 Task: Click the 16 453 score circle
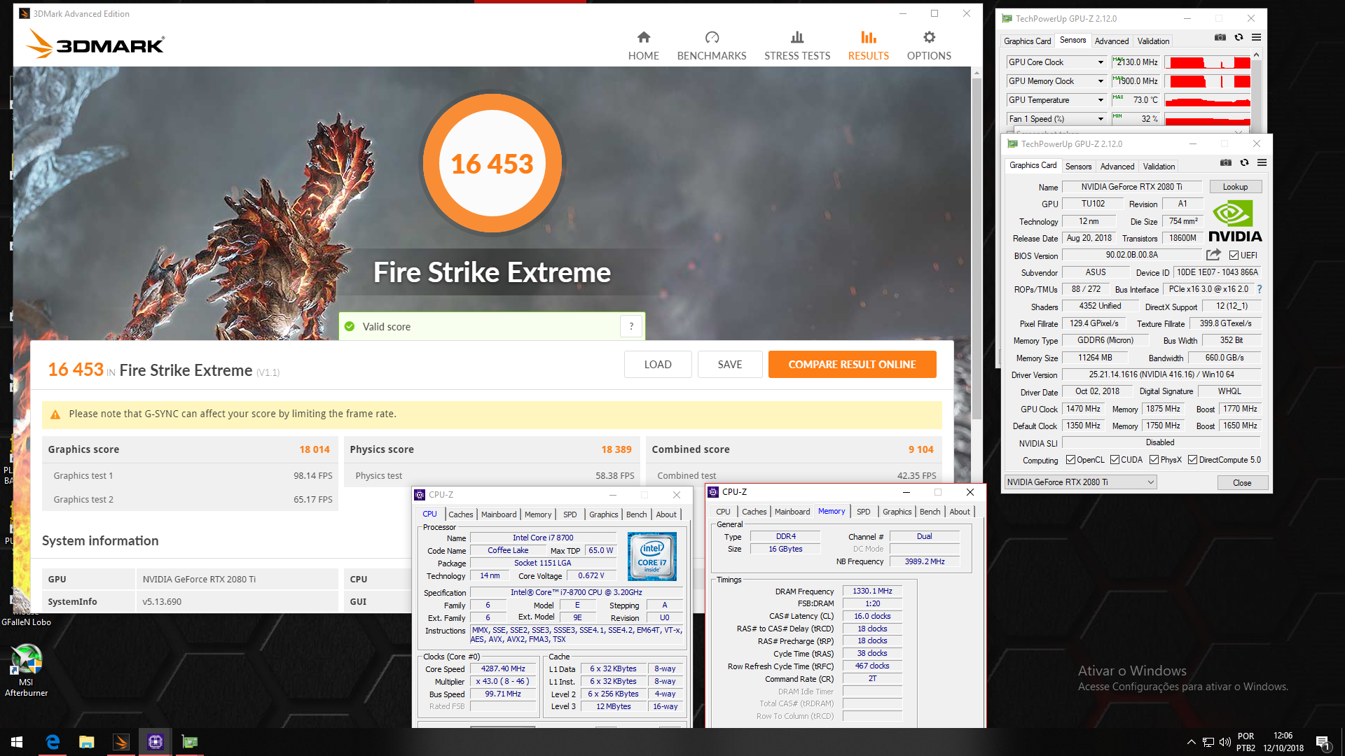(x=492, y=164)
